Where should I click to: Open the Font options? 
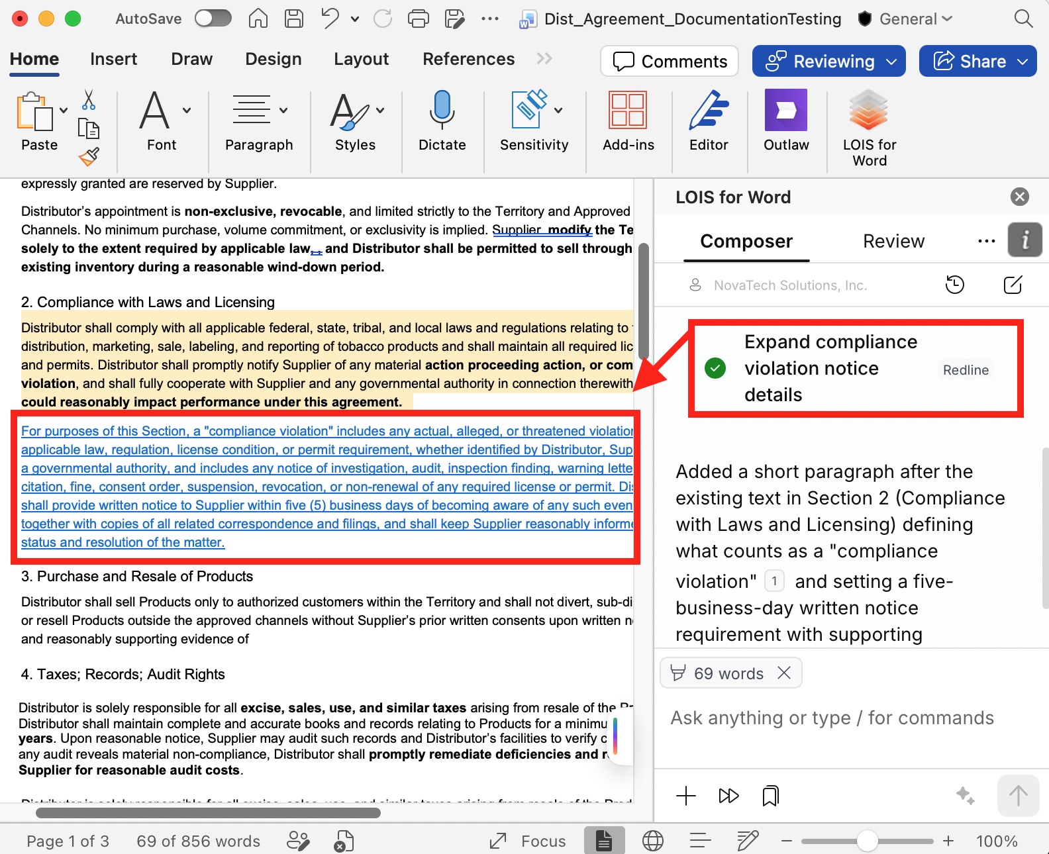(164, 121)
